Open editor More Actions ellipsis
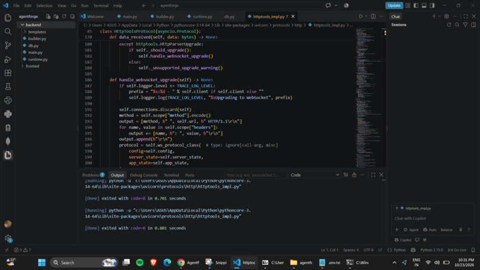 (381, 16)
